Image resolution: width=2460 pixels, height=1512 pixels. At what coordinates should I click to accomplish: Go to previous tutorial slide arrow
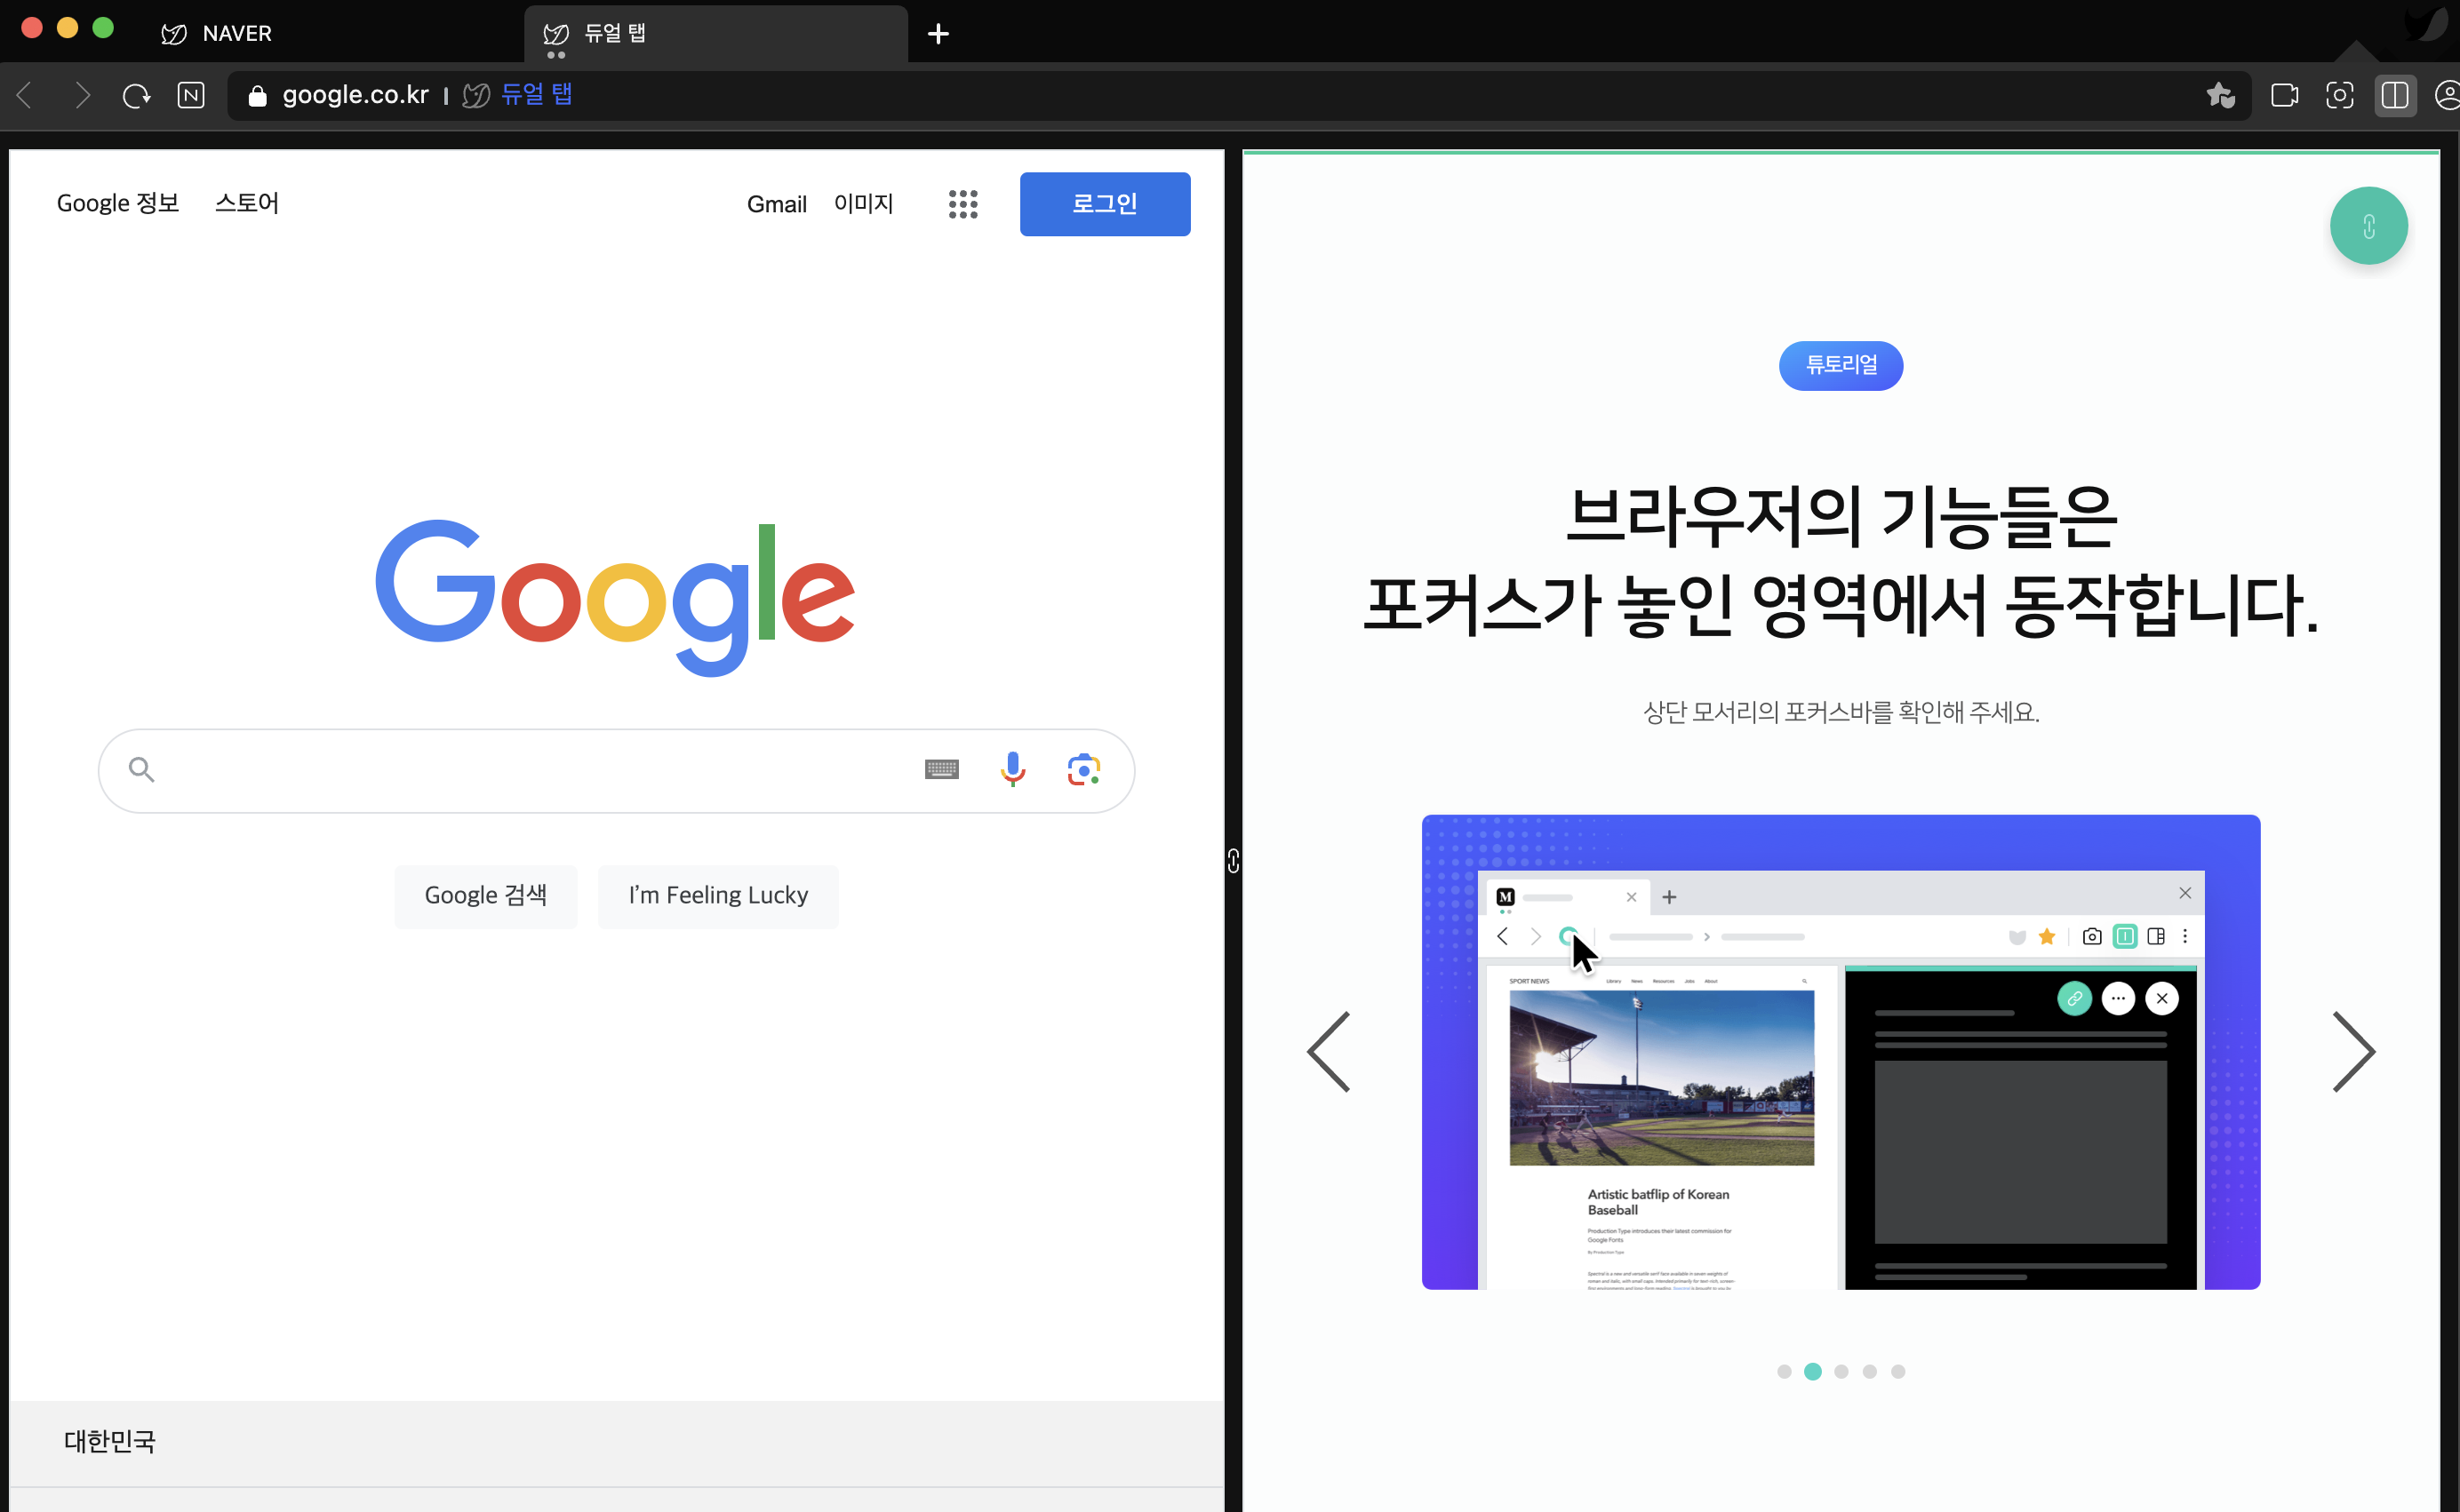1330,1052
